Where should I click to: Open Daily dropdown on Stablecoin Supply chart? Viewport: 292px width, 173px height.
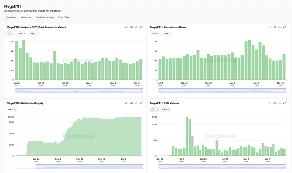pos(12,109)
